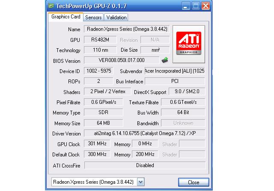Click the Die Size field showing mm²
The height and width of the screenshot is (191, 274).
click(x=155, y=50)
